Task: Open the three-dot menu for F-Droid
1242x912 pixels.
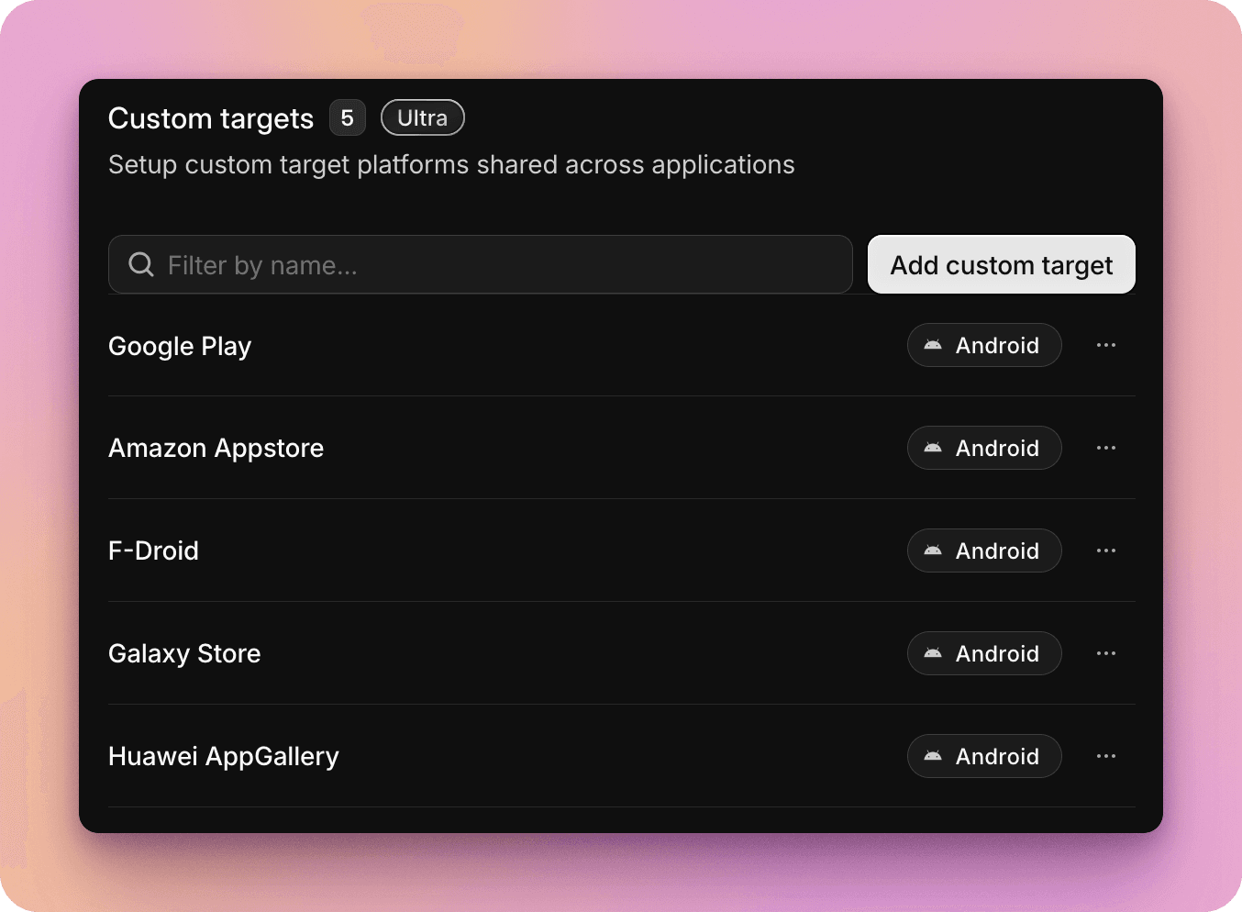Action: click(1105, 551)
